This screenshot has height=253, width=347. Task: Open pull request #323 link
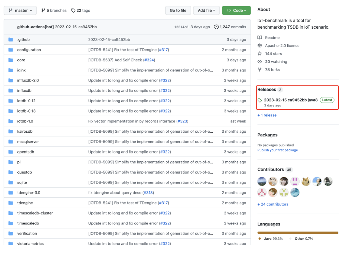182,121
